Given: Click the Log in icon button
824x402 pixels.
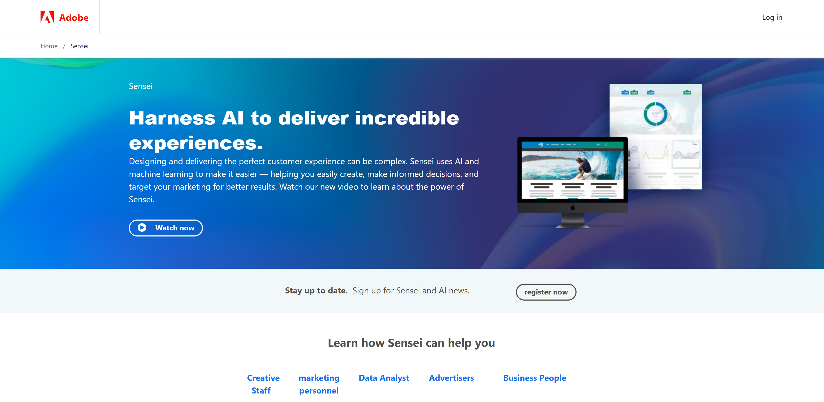Looking at the screenshot, I should click(x=772, y=17).
